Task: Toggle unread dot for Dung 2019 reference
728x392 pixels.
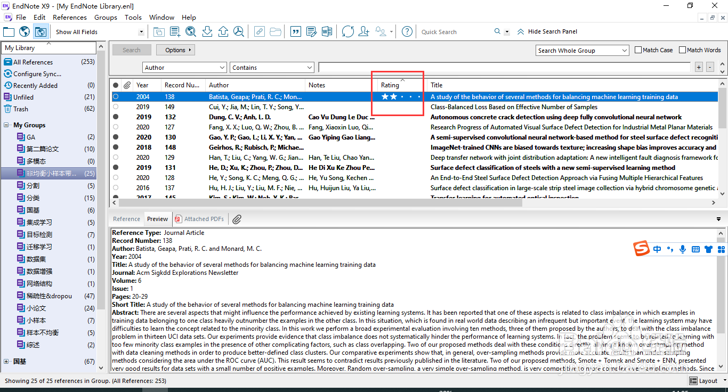Action: click(116, 117)
